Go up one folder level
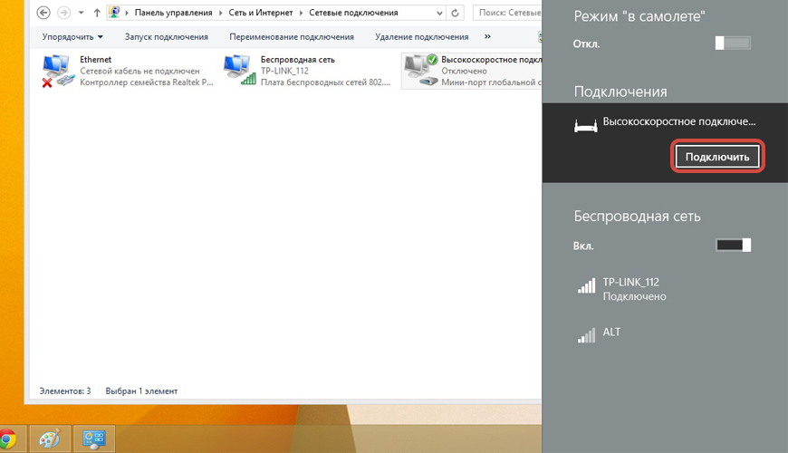Screen dimensions: 788x453 coord(97,13)
